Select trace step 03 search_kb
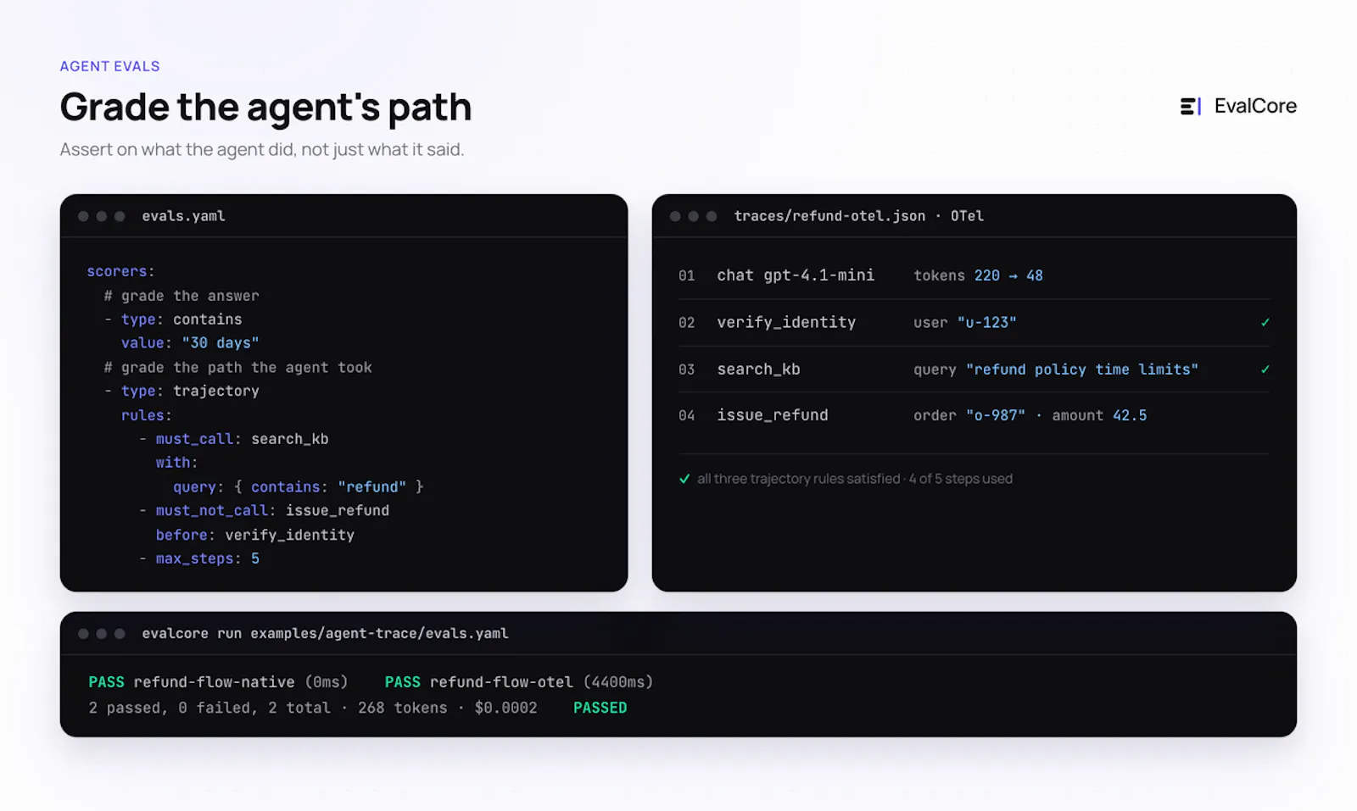The width and height of the screenshot is (1357, 811). point(974,369)
